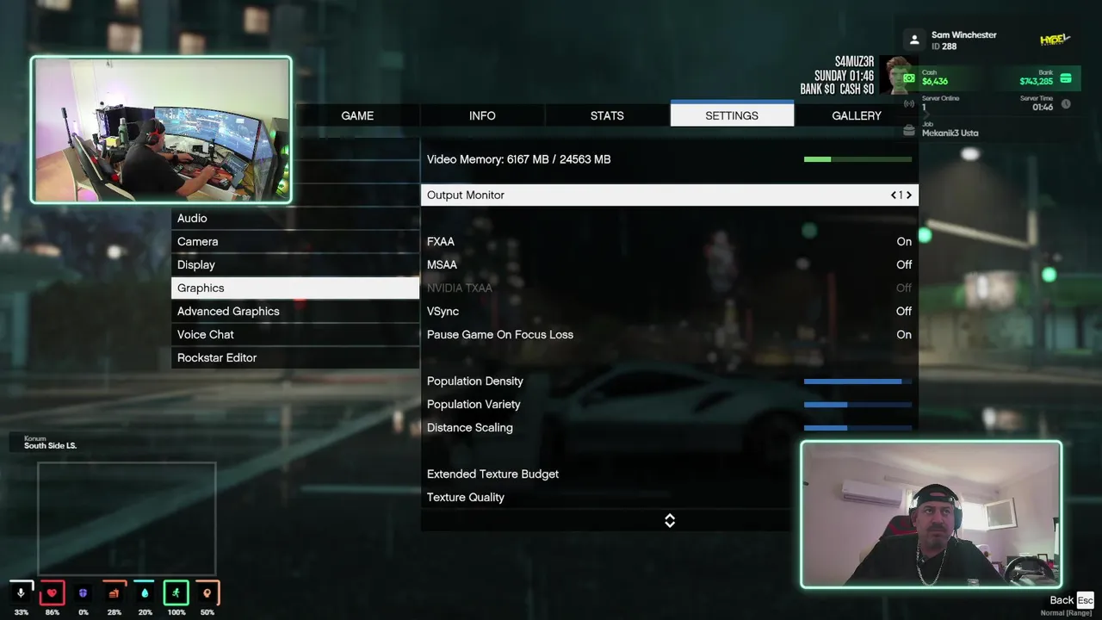Select the Extended Texture Budget row
The height and width of the screenshot is (620, 1102).
pos(669,474)
